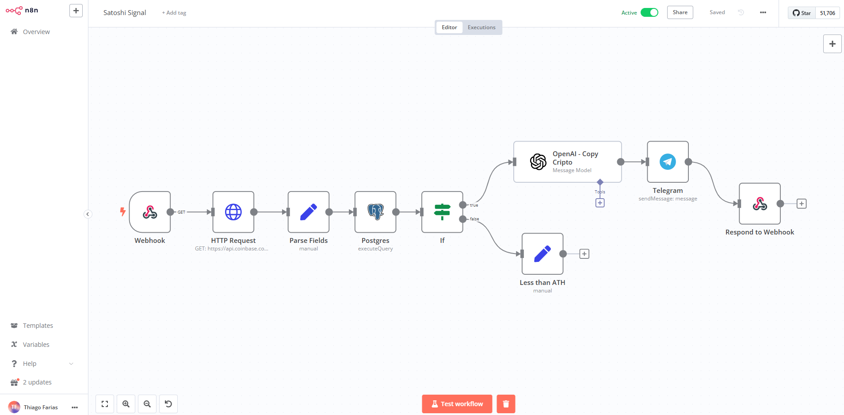
Task: Click the GET label on Webhook connection
Action: (x=182, y=212)
